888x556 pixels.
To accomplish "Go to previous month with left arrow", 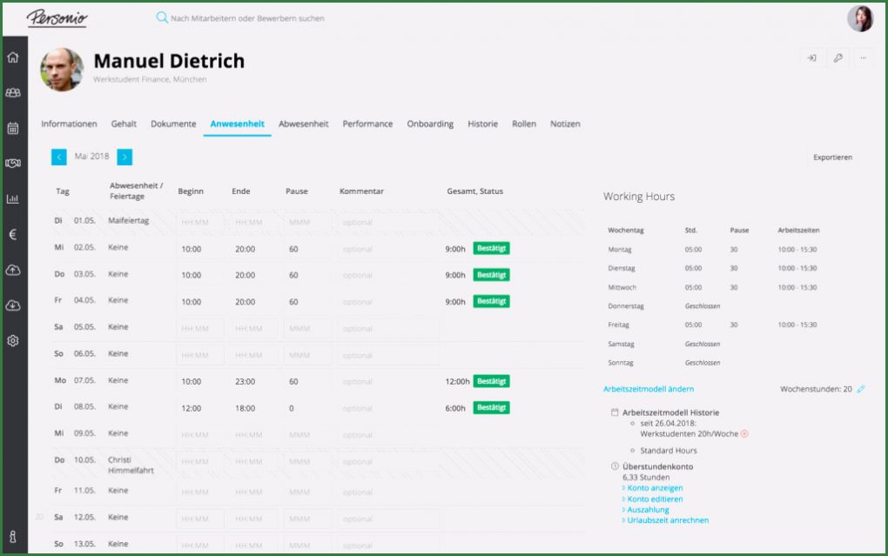I will pyautogui.click(x=59, y=157).
